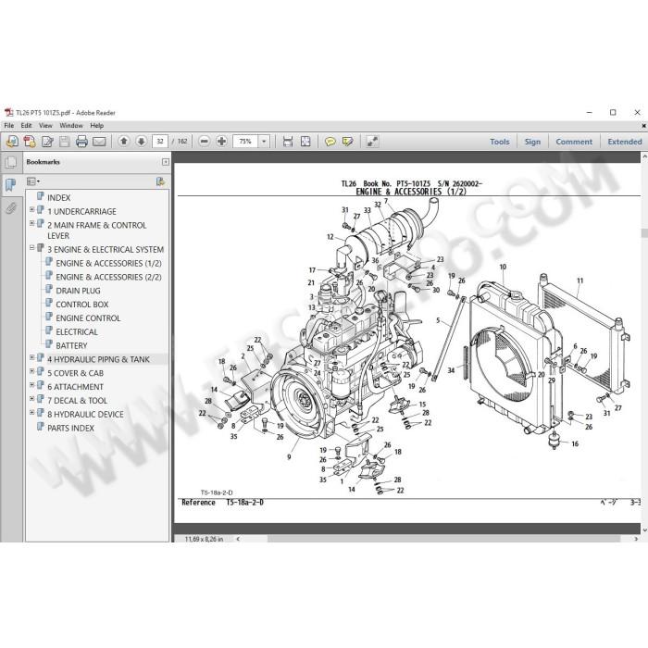Click the scroll right arrow at bottom
The height and width of the screenshot is (648, 648).
coord(636,539)
